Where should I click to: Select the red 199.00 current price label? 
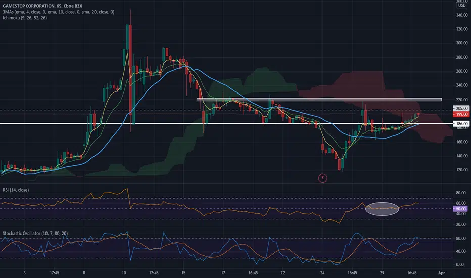(461, 115)
